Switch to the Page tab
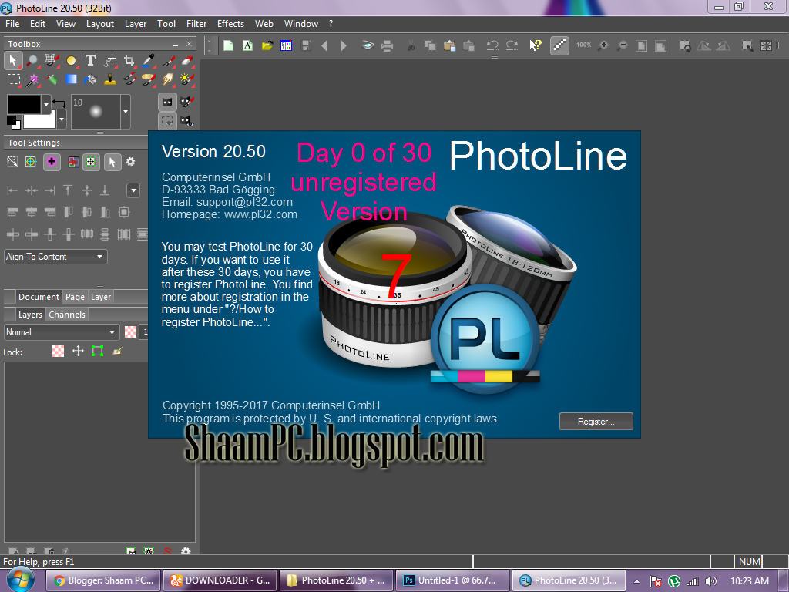 75,297
